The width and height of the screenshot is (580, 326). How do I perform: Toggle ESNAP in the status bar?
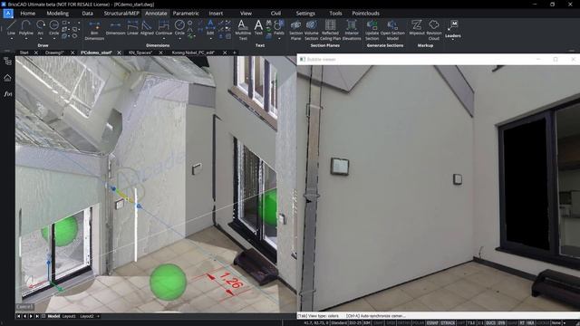tap(432, 322)
